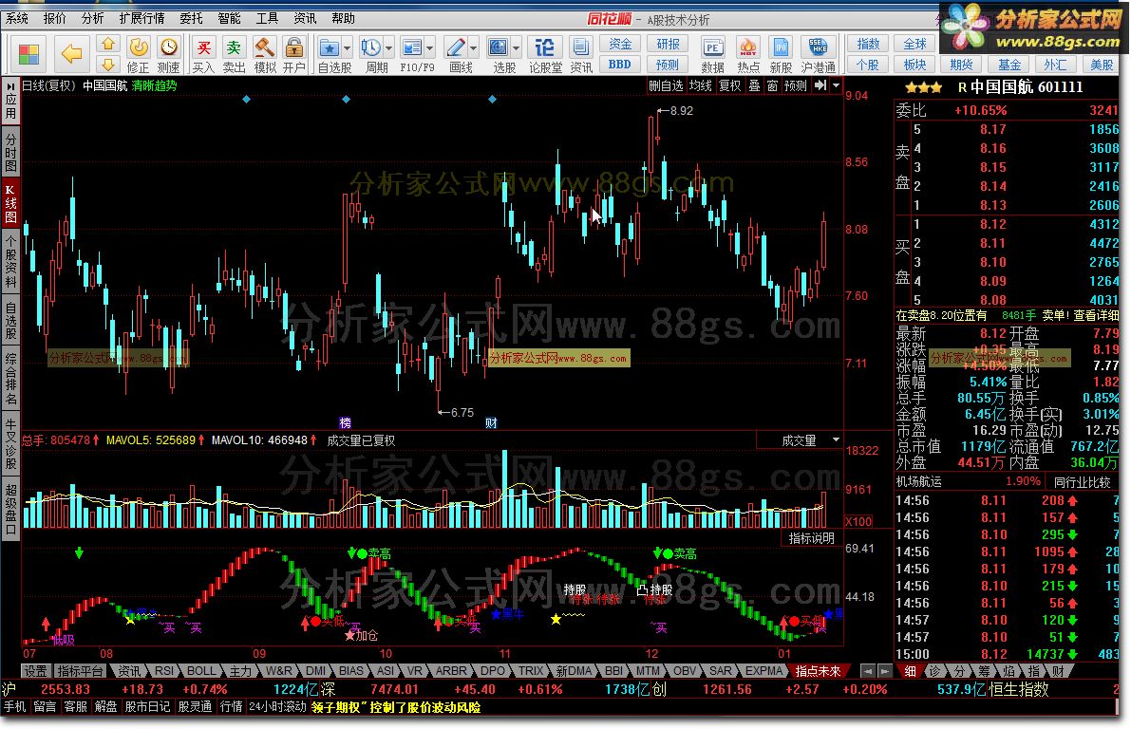Toggle the 超级盘口 super order book sidebar

10,509
